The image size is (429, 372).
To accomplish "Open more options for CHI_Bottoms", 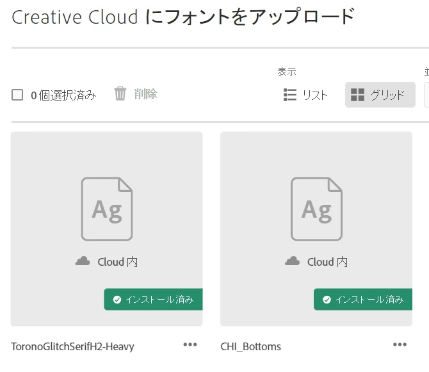I will click(400, 344).
